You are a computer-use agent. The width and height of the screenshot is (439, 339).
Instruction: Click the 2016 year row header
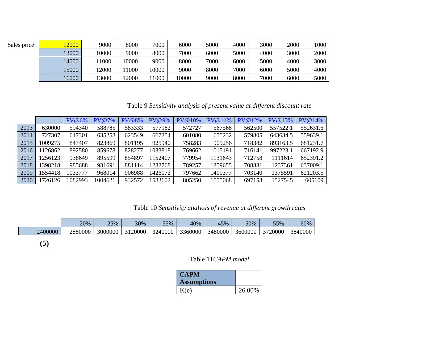tap(26, 150)
